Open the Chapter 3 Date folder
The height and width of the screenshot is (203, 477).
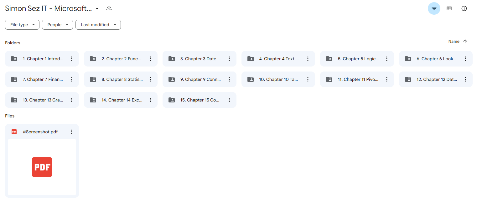point(200,59)
